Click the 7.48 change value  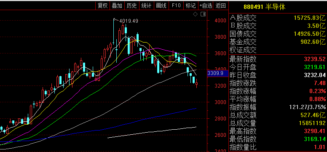click(x=320, y=83)
